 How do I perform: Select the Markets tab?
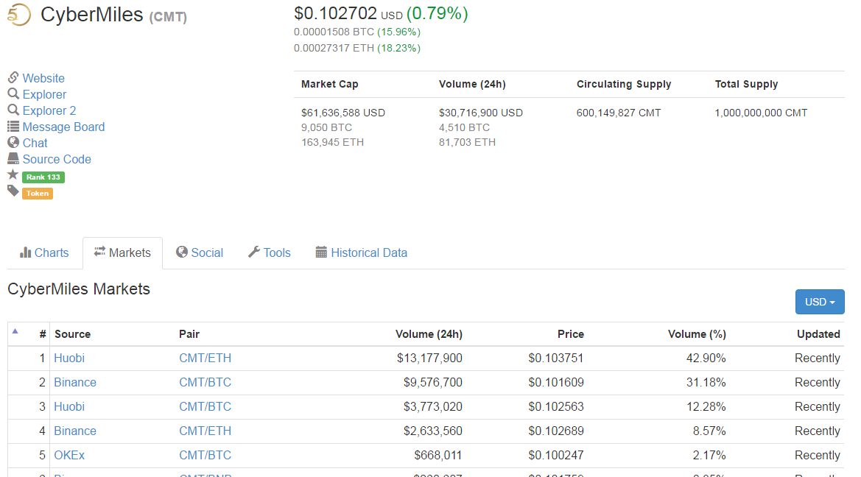coord(122,252)
